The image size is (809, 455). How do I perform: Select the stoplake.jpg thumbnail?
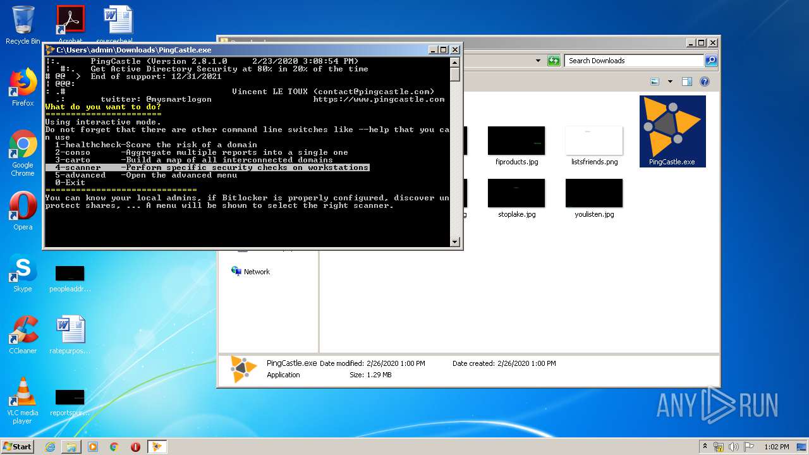tap(516, 198)
